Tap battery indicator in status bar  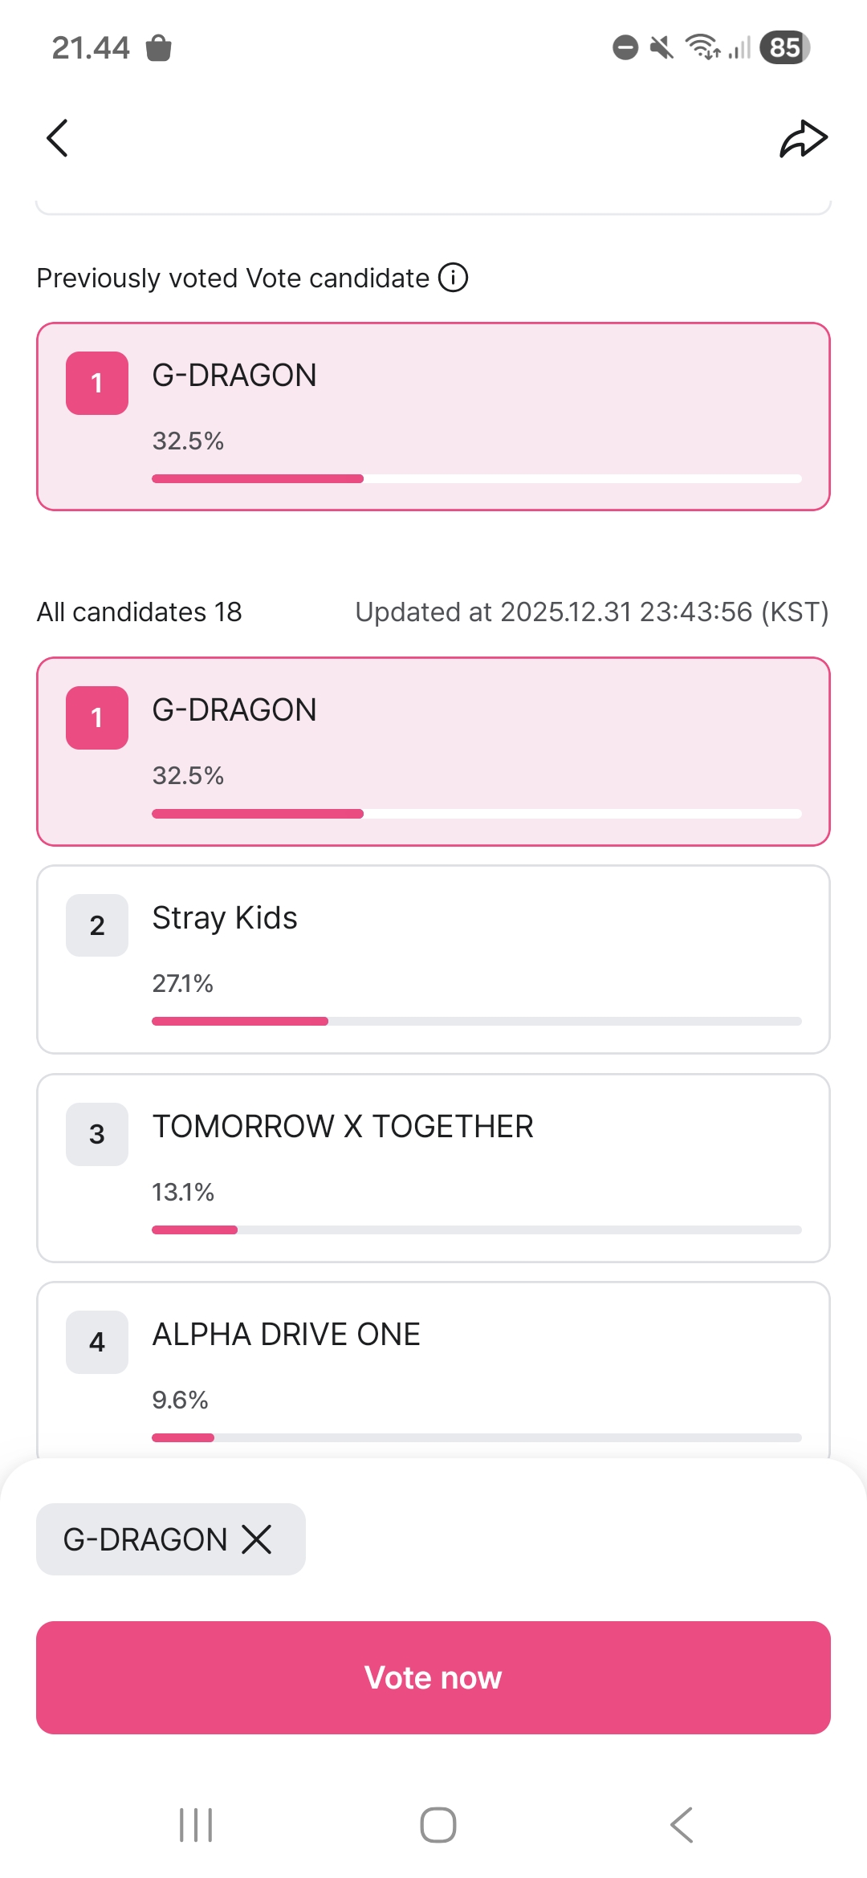[784, 47]
